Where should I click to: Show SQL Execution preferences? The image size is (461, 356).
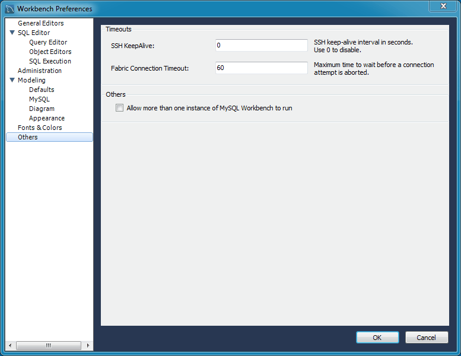pyautogui.click(x=50, y=61)
